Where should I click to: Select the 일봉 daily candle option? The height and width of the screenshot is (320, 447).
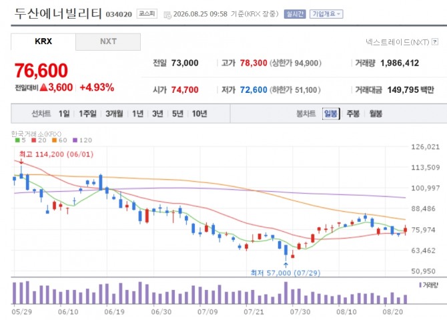pos(331,114)
